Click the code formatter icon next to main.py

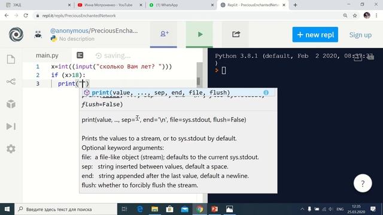[80, 56]
